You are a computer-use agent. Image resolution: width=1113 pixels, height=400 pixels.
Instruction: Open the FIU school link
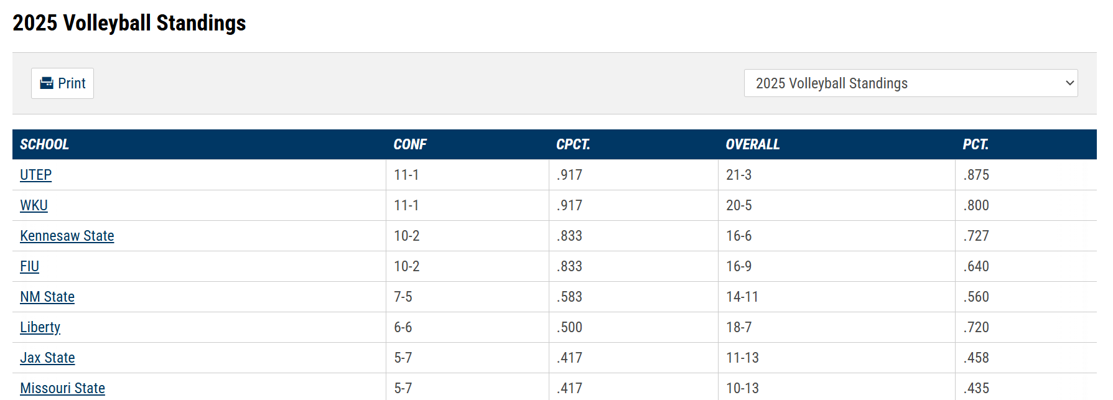point(29,266)
